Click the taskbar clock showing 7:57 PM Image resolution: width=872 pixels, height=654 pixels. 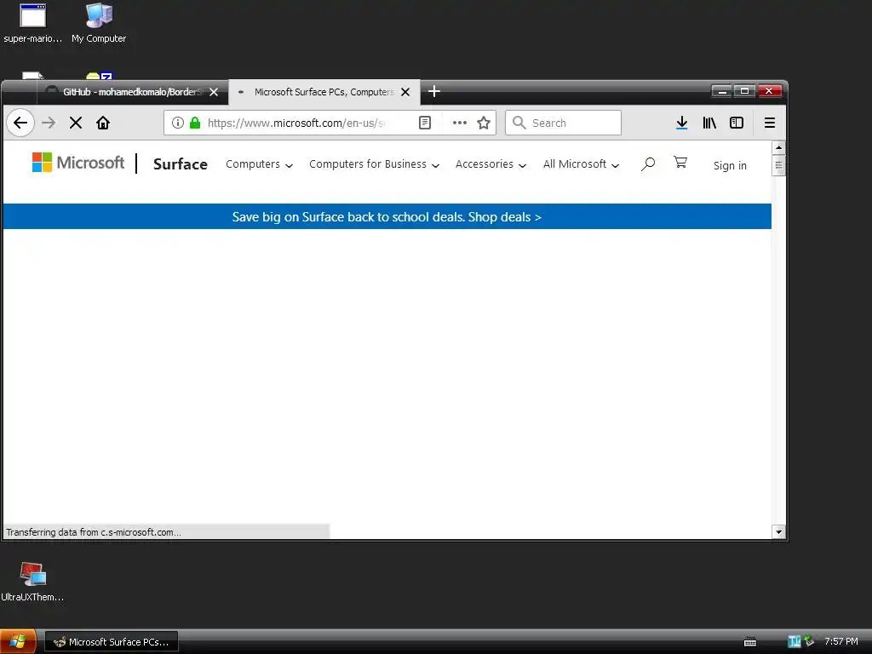pos(840,642)
